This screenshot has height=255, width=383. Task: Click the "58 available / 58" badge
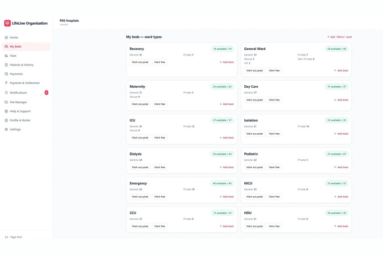pyautogui.click(x=336, y=49)
